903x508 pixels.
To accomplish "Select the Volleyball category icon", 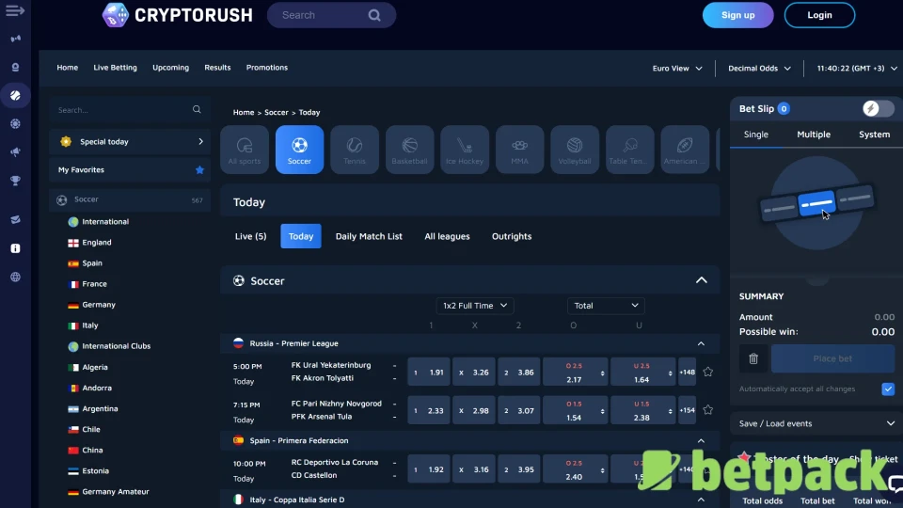I will (575, 150).
